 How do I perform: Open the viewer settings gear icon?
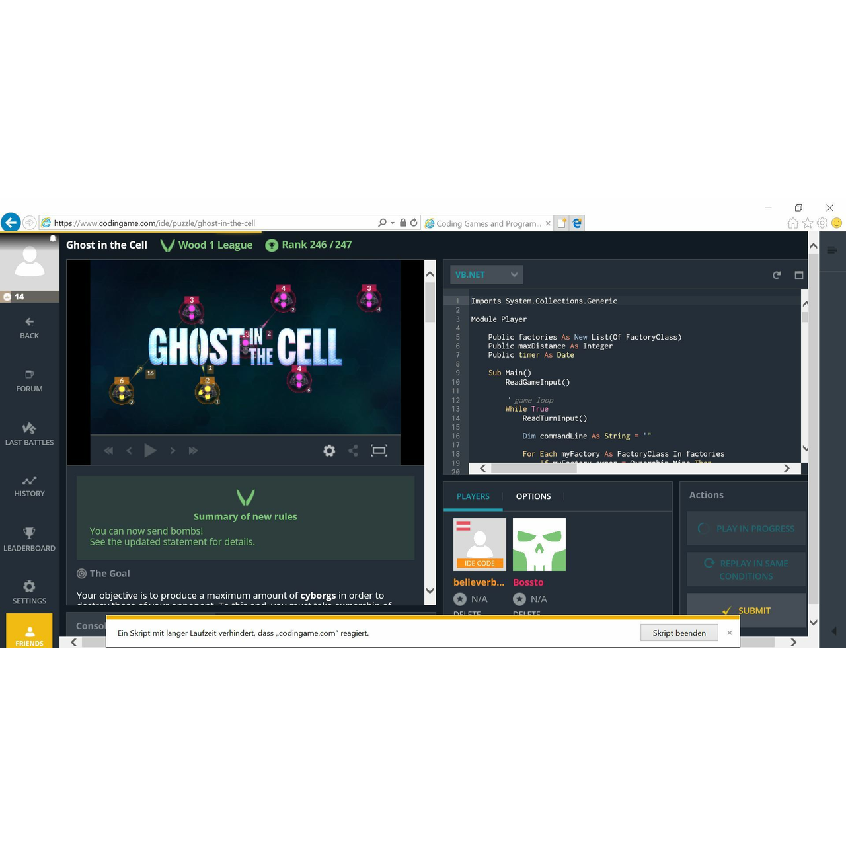coord(329,450)
